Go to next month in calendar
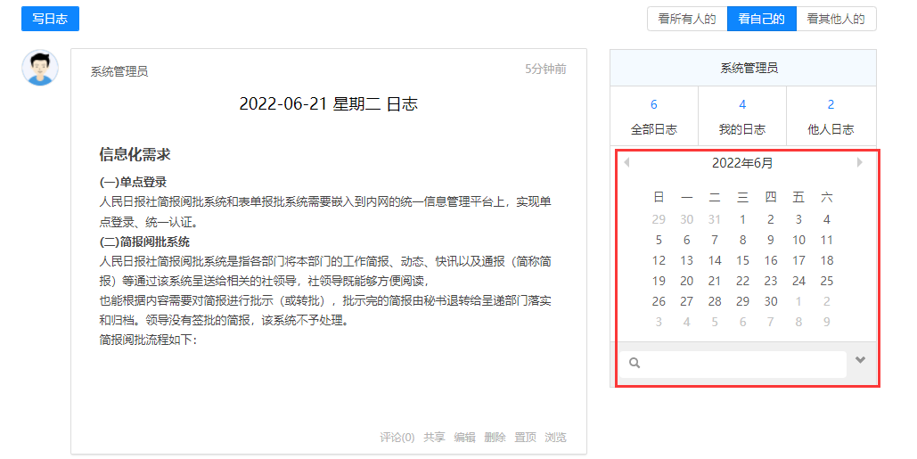Screen dimensions: 917x459 pyautogui.click(x=859, y=162)
